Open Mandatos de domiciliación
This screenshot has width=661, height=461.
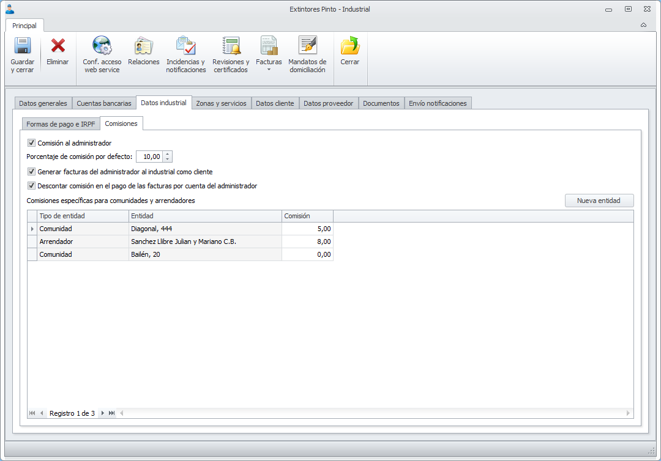[x=307, y=55]
